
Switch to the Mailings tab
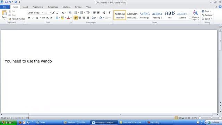click(x=67, y=7)
